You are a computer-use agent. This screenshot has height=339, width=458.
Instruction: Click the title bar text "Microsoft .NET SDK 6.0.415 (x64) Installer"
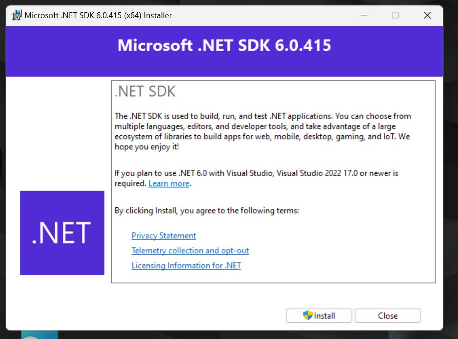tap(98, 15)
